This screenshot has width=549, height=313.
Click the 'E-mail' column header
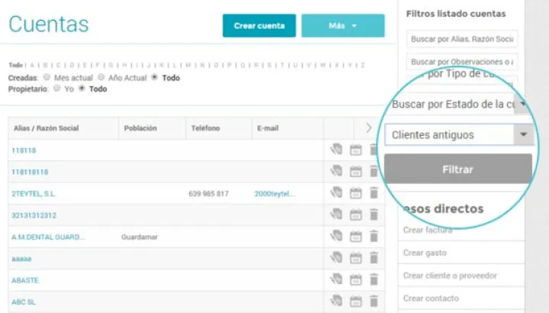tap(268, 128)
